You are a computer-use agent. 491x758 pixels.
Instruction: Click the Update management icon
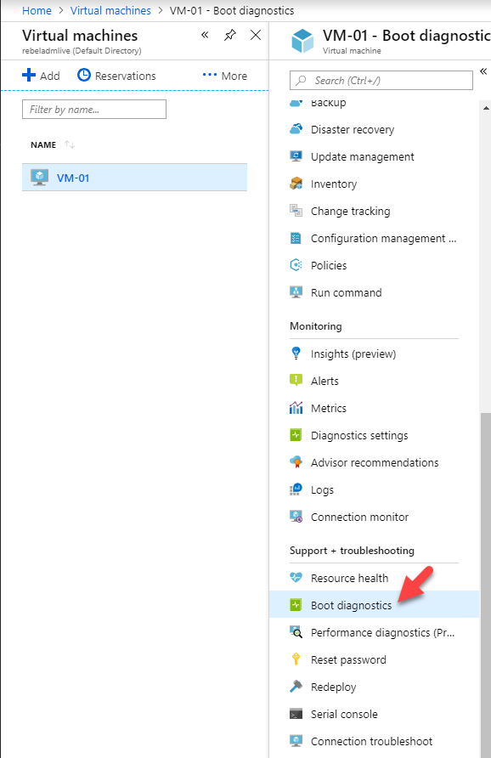[x=296, y=156]
